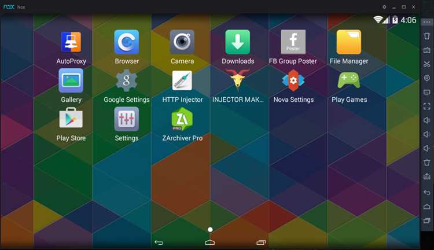Open the Gallery app
The width and height of the screenshot is (434, 250).
tap(71, 81)
